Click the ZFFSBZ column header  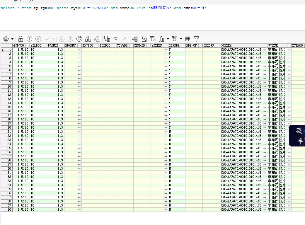tap(174, 46)
